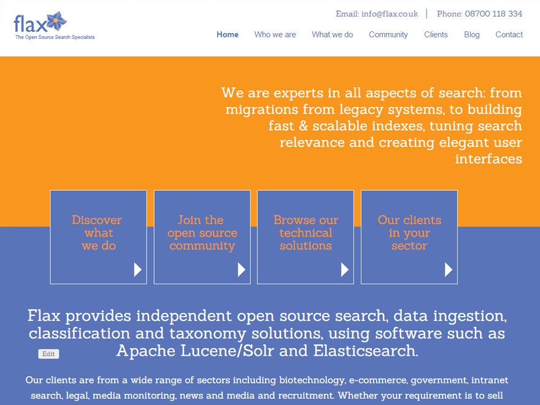Open the Clients page
Screen dimensions: 540x405
click(x=436, y=34)
